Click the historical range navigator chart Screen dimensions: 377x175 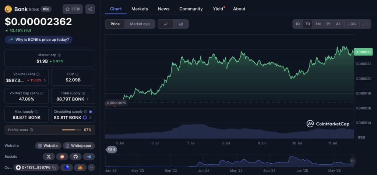[x=230, y=161]
